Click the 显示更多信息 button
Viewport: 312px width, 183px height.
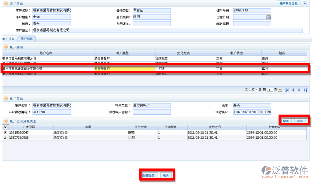coord(288,4)
